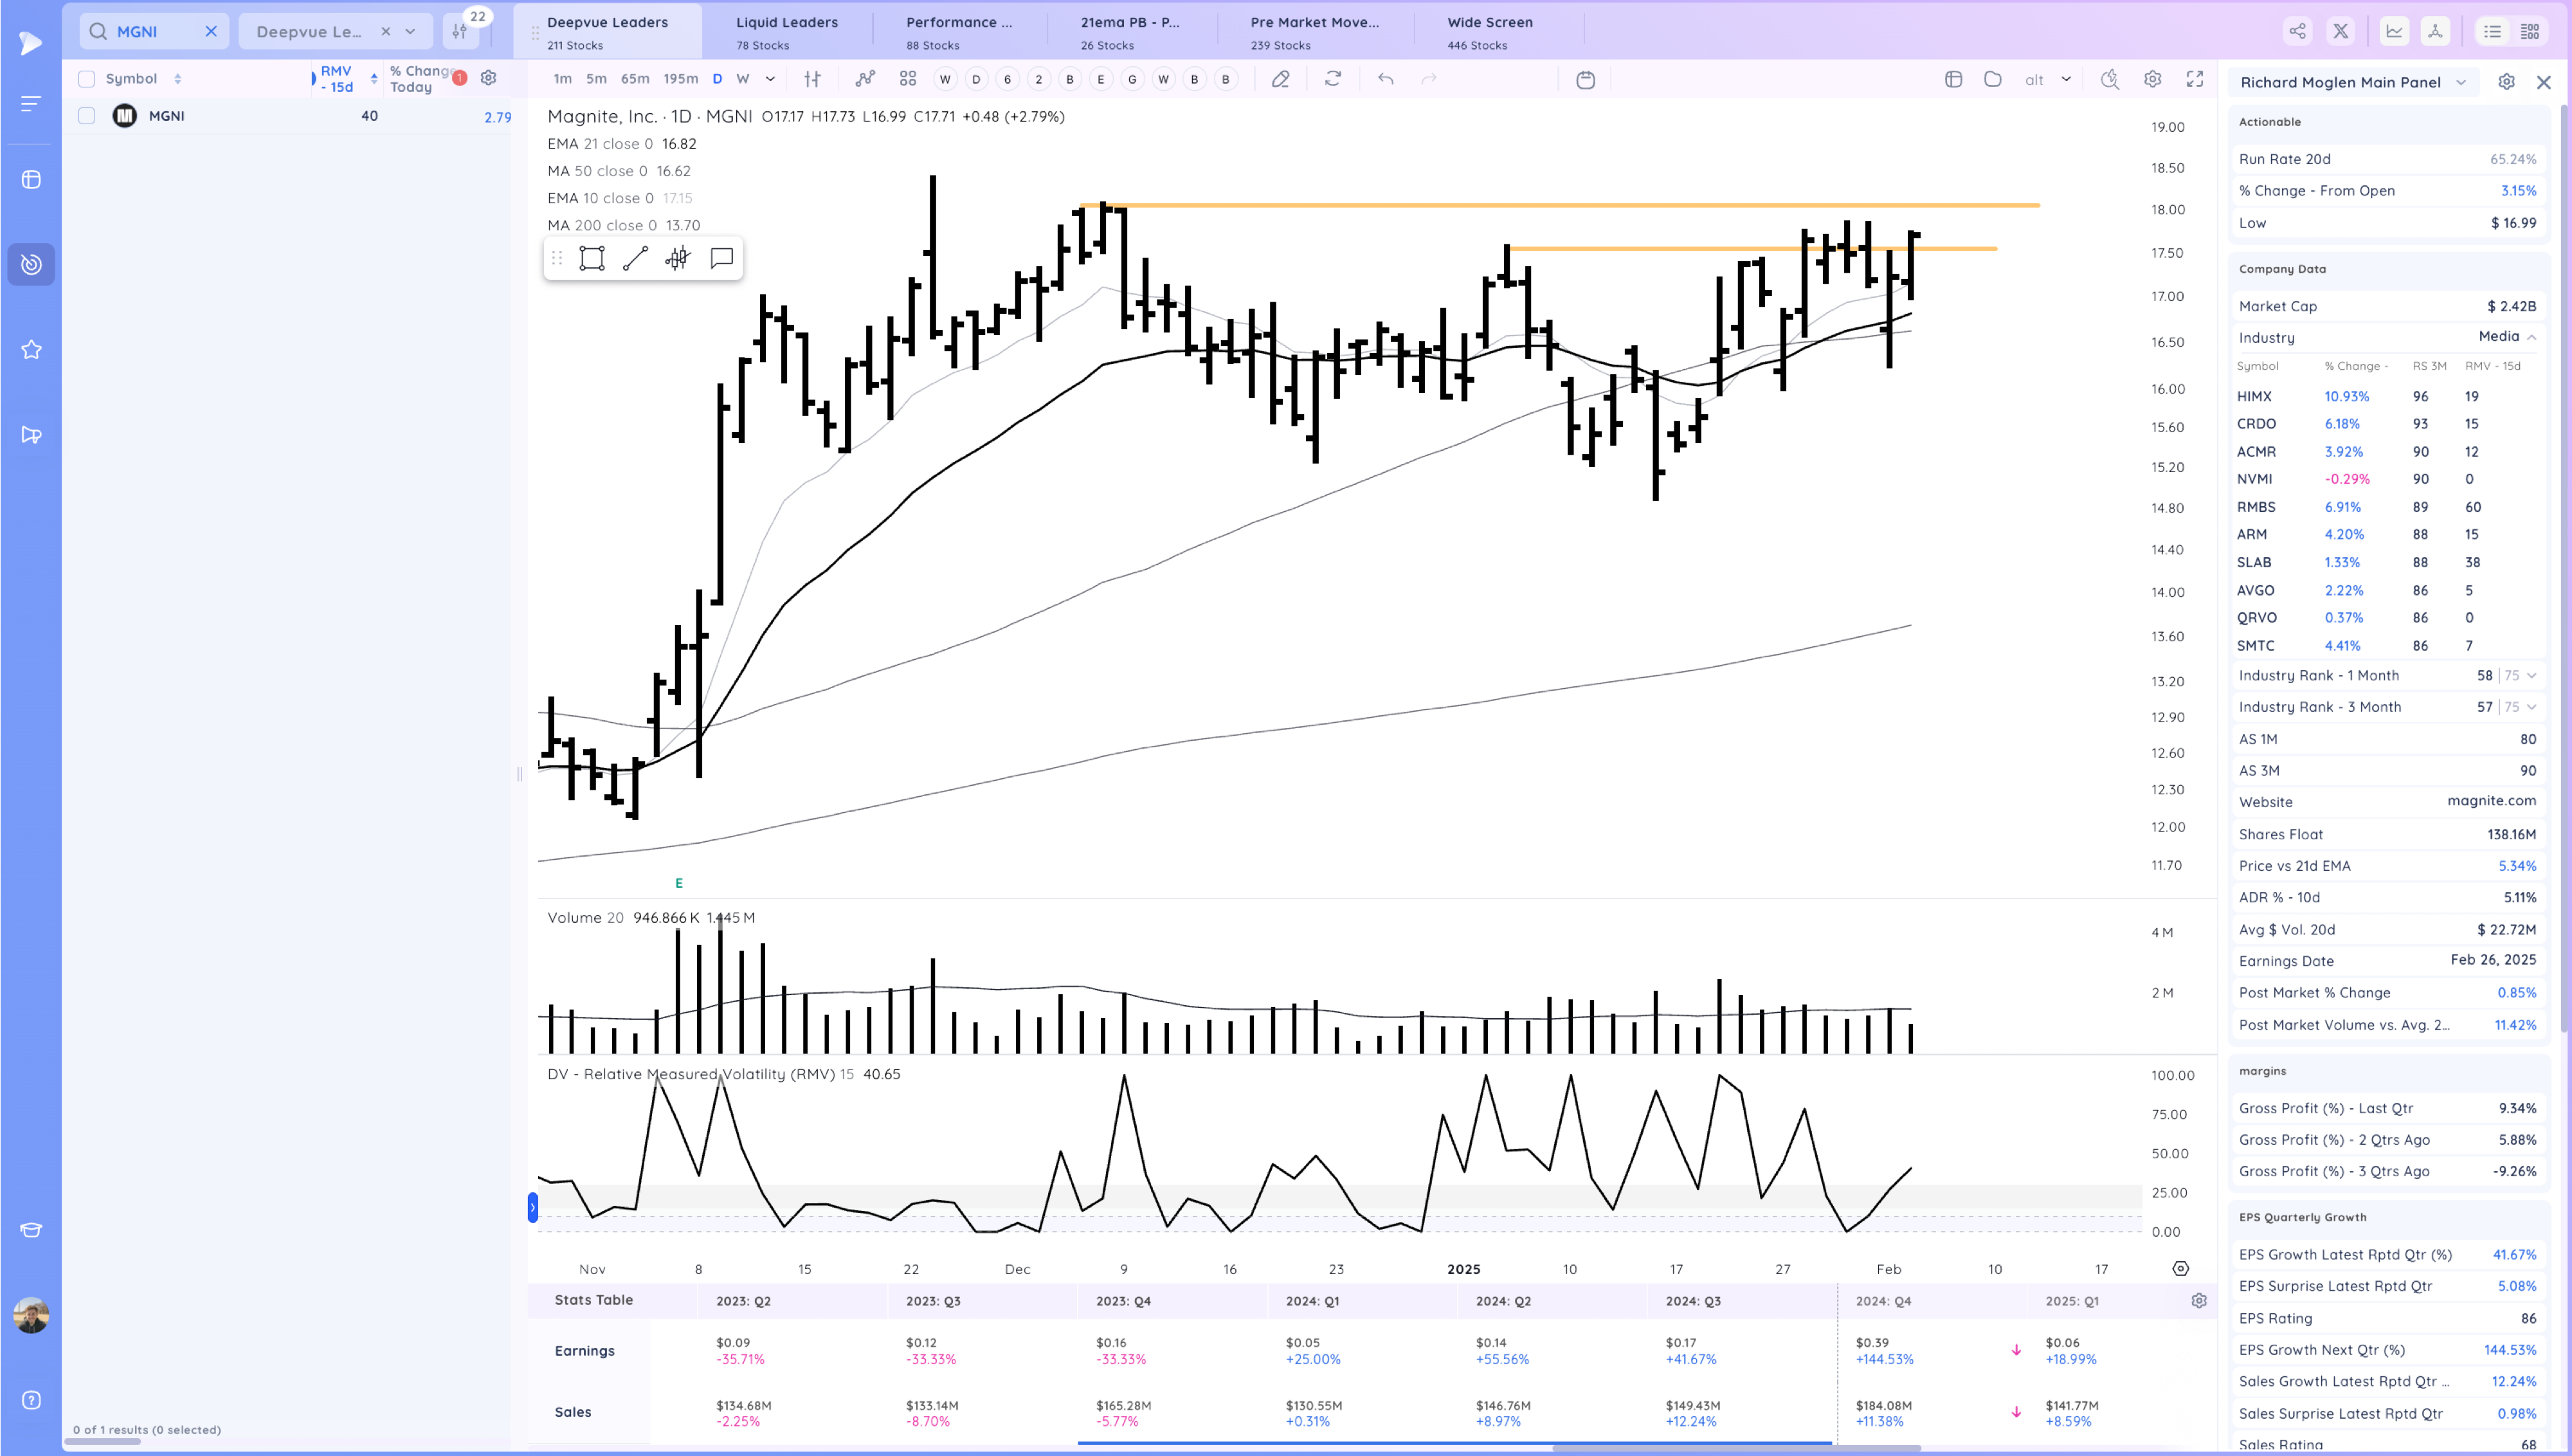Check the MGNI row checkbox
This screenshot has width=2572, height=1456.
point(87,116)
